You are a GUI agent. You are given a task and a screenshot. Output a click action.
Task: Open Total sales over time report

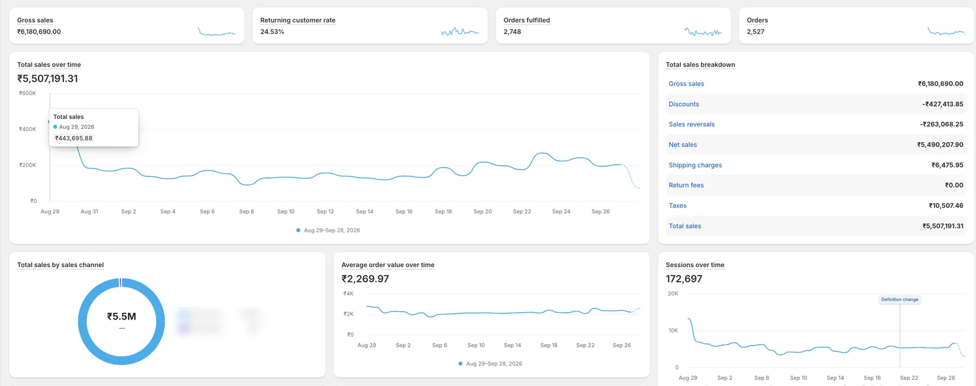coord(49,65)
